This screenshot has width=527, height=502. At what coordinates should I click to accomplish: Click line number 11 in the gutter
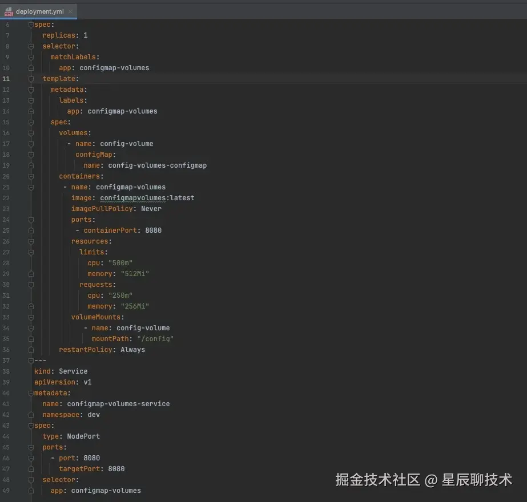pos(6,79)
